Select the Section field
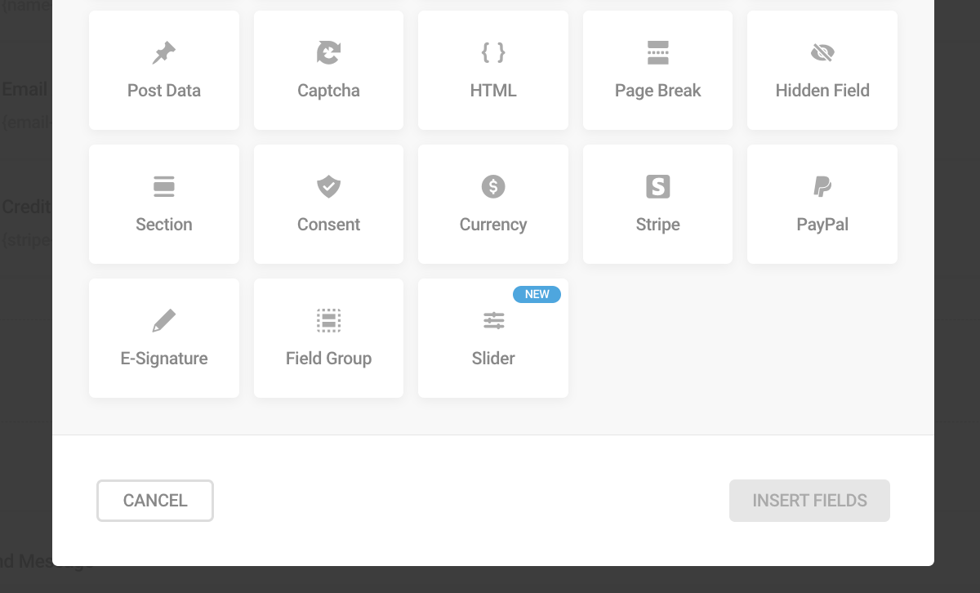980x593 pixels. point(163,203)
